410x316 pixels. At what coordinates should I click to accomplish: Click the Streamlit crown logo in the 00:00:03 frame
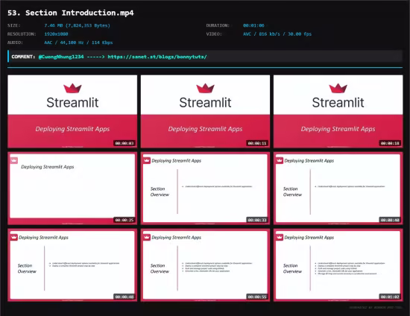[x=72, y=89]
